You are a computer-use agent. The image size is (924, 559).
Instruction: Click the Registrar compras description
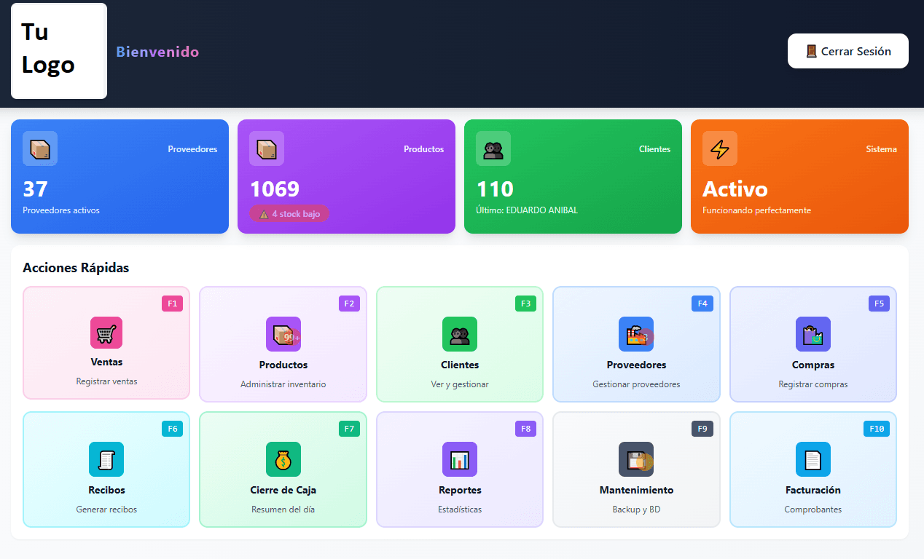(813, 384)
